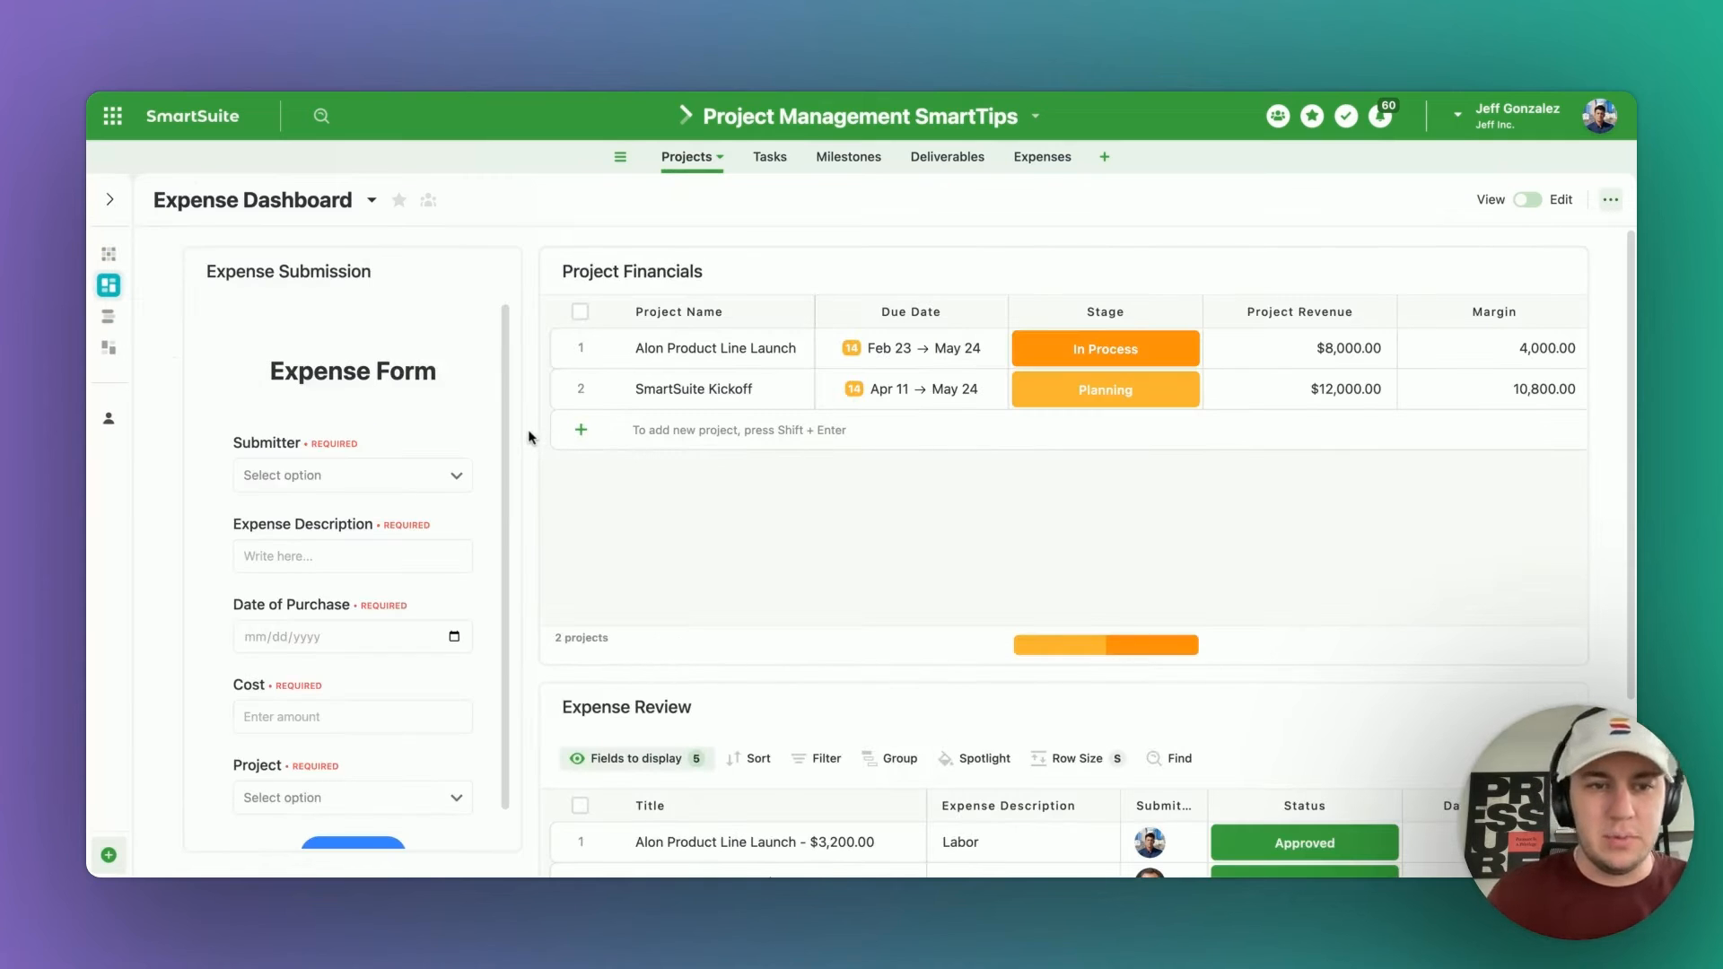Click the Filter button in Expense Review
The height and width of the screenshot is (969, 1723).
click(x=826, y=758)
